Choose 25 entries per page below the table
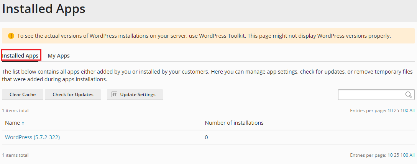The height and width of the screenshot is (164, 417). click(x=397, y=155)
